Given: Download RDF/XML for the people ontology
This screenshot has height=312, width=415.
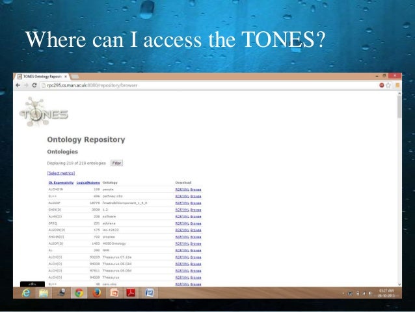Looking at the screenshot, I should [x=182, y=190].
